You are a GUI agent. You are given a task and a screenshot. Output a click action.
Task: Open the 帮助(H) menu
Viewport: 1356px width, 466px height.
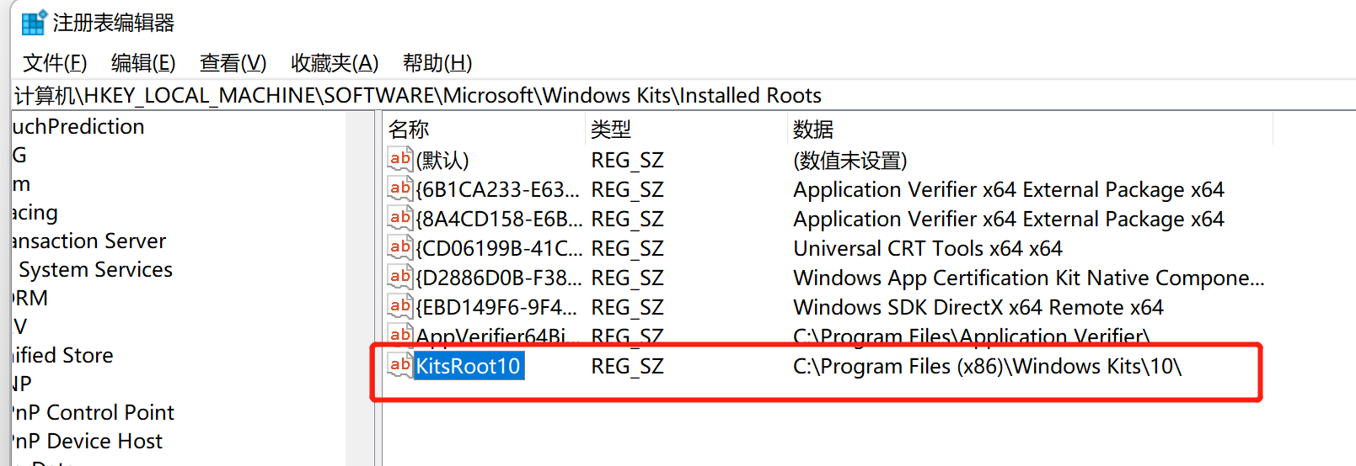437,63
